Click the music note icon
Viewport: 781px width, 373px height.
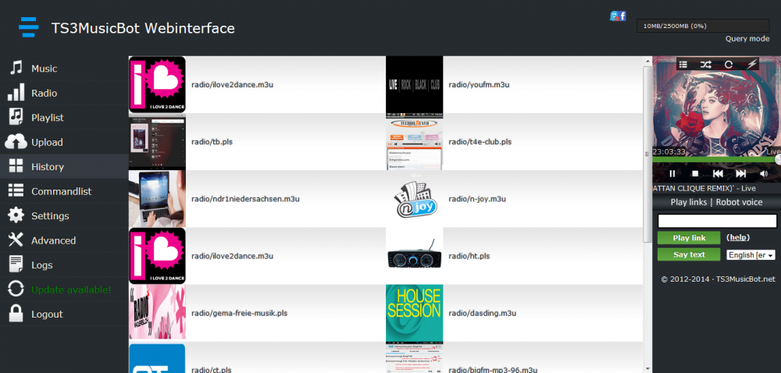tap(16, 68)
